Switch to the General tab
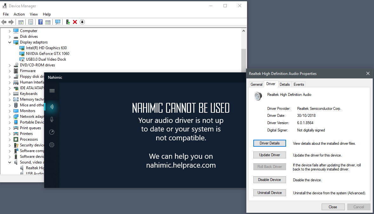Viewport: 374px width, 214px height. [257, 84]
